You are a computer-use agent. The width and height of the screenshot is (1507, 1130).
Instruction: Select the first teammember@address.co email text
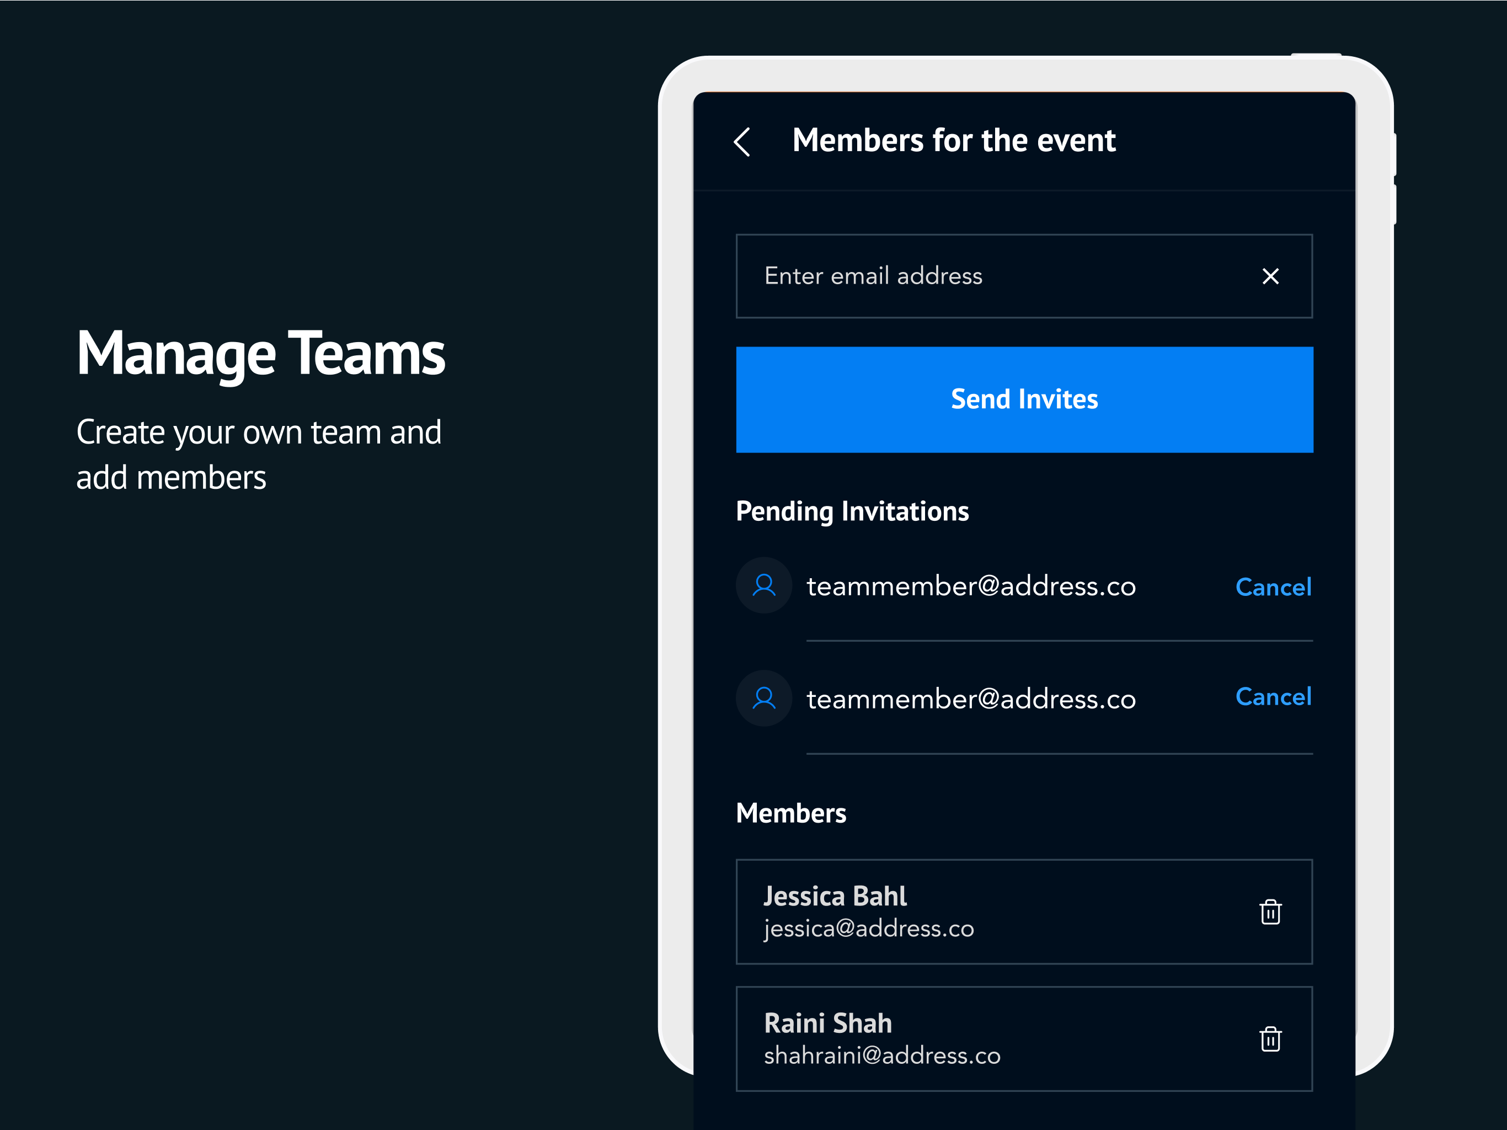[x=971, y=587]
